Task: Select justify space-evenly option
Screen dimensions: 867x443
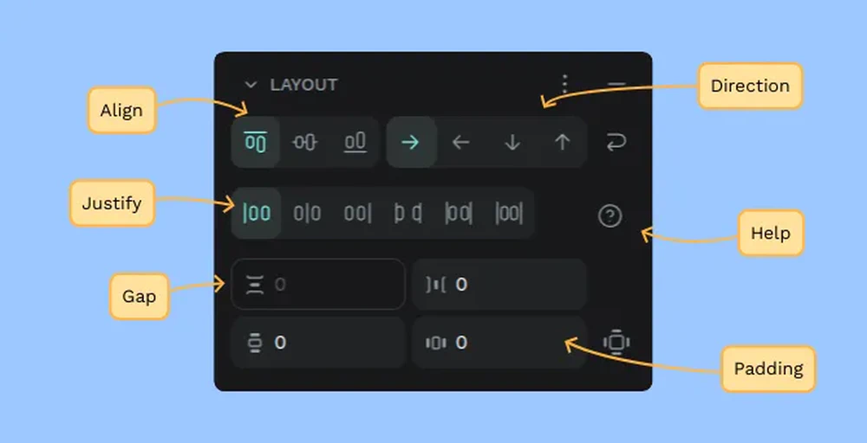Action: tap(509, 213)
